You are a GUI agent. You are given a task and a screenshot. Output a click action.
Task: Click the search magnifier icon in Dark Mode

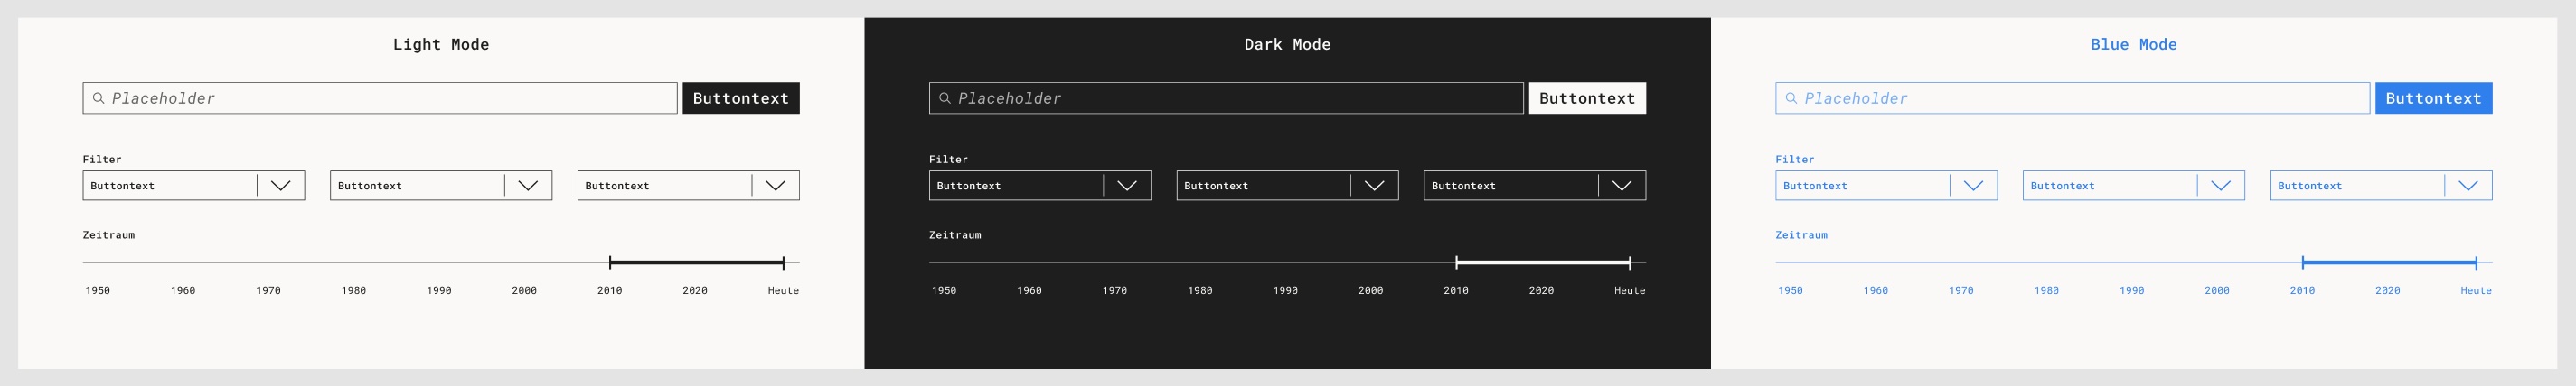[x=944, y=97]
